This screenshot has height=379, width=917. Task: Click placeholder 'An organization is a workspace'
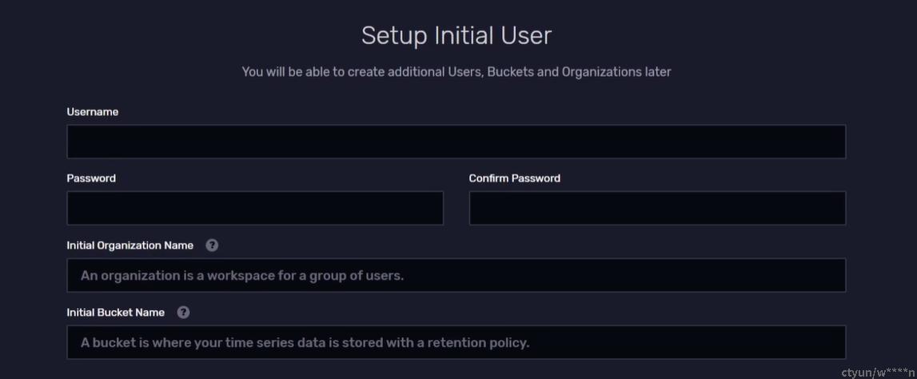(242, 276)
